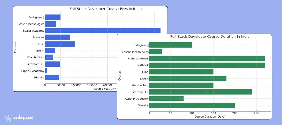Click the 150000 tick on the fees axis
This screenshot has width=282, height=125.
92,85
